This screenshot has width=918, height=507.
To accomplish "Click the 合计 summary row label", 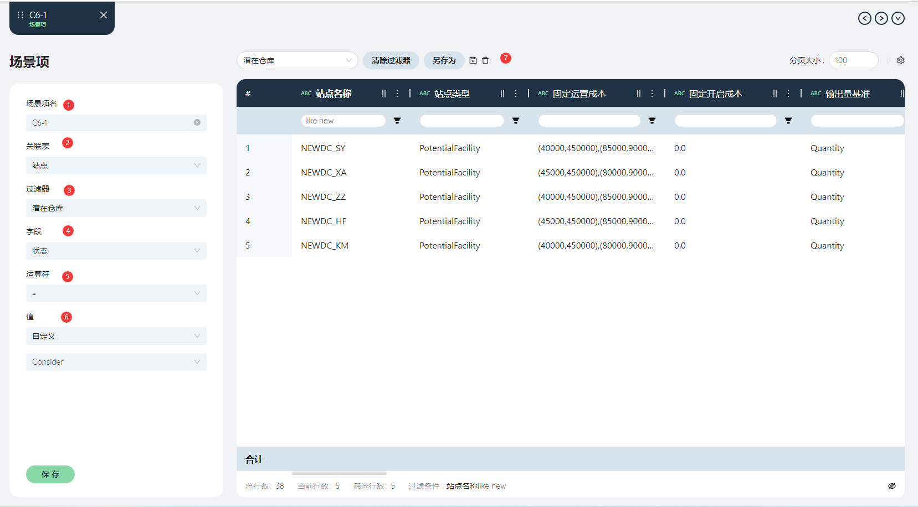I will tap(254, 459).
